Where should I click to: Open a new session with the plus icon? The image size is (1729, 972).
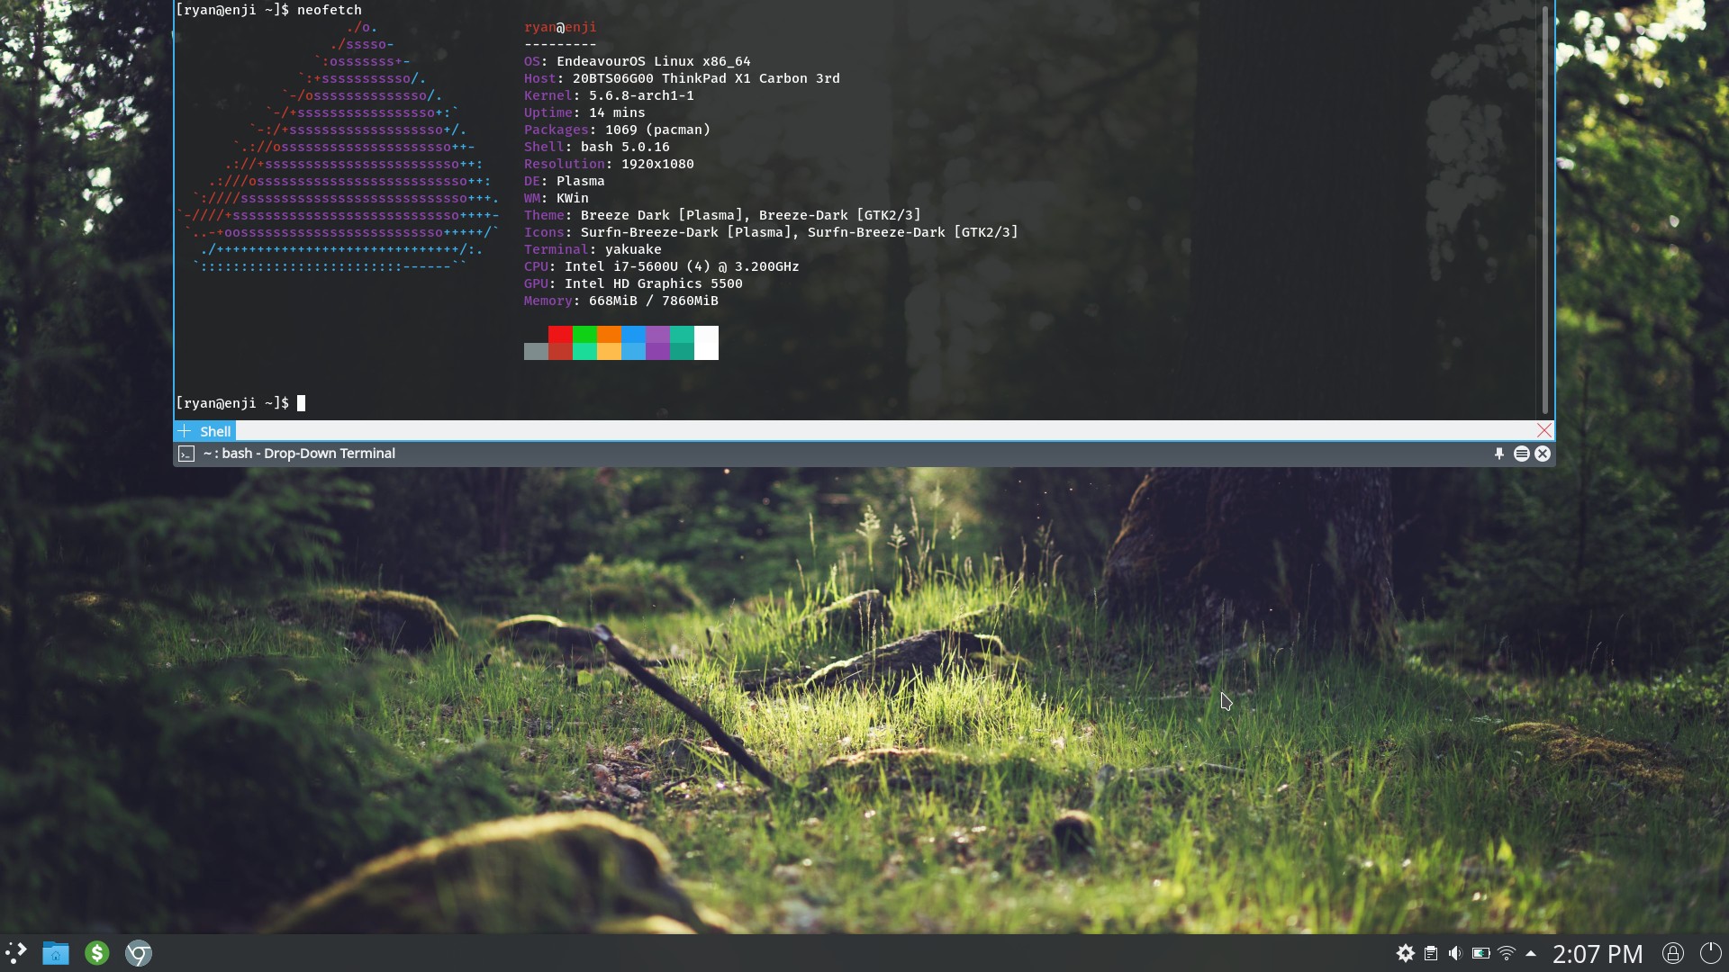(184, 431)
